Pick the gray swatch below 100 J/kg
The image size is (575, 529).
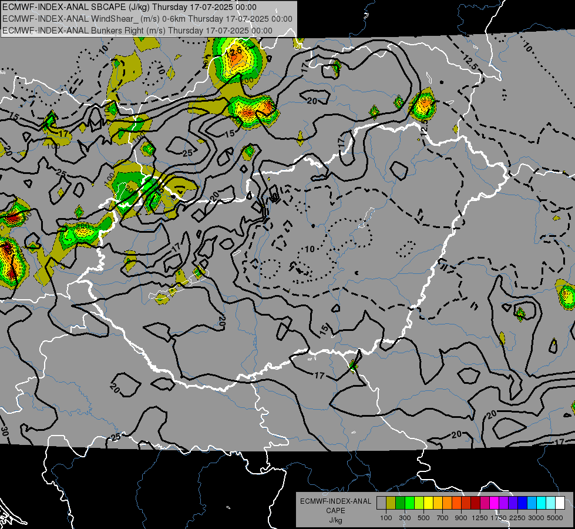point(381,503)
